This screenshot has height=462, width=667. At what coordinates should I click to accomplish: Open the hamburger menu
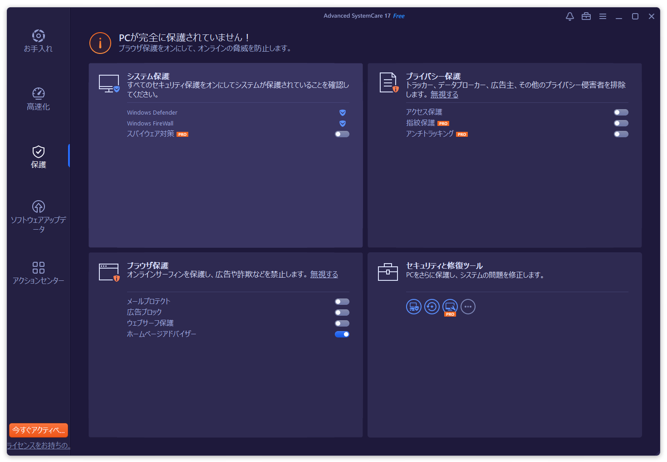click(603, 16)
